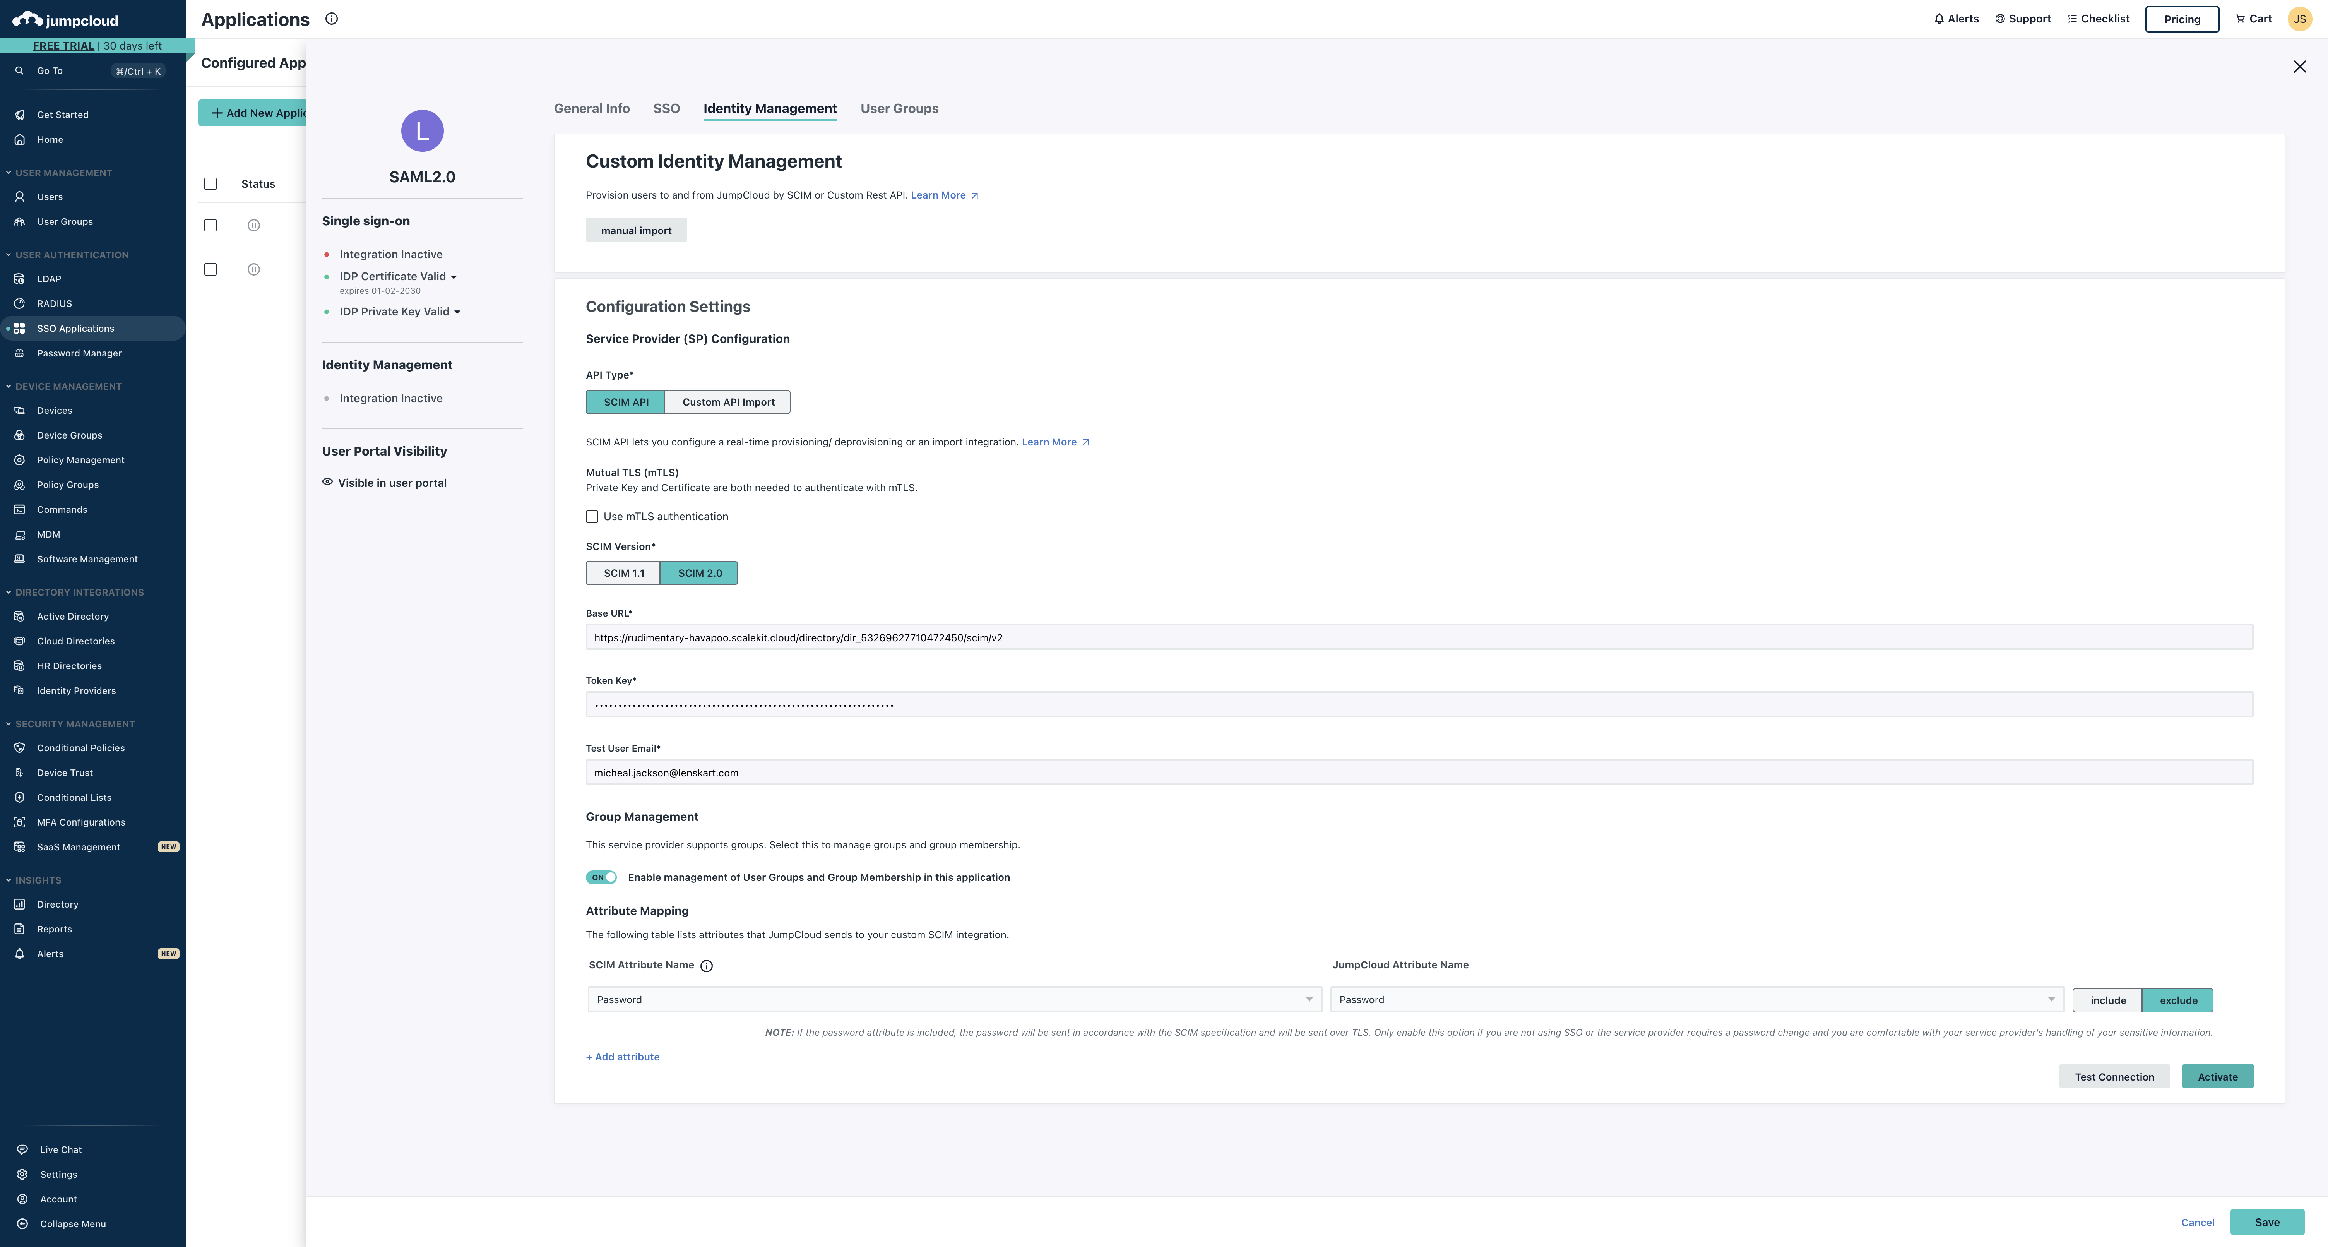The height and width of the screenshot is (1247, 2328).
Task: Click the Reports icon in sidebar
Action: click(x=19, y=929)
